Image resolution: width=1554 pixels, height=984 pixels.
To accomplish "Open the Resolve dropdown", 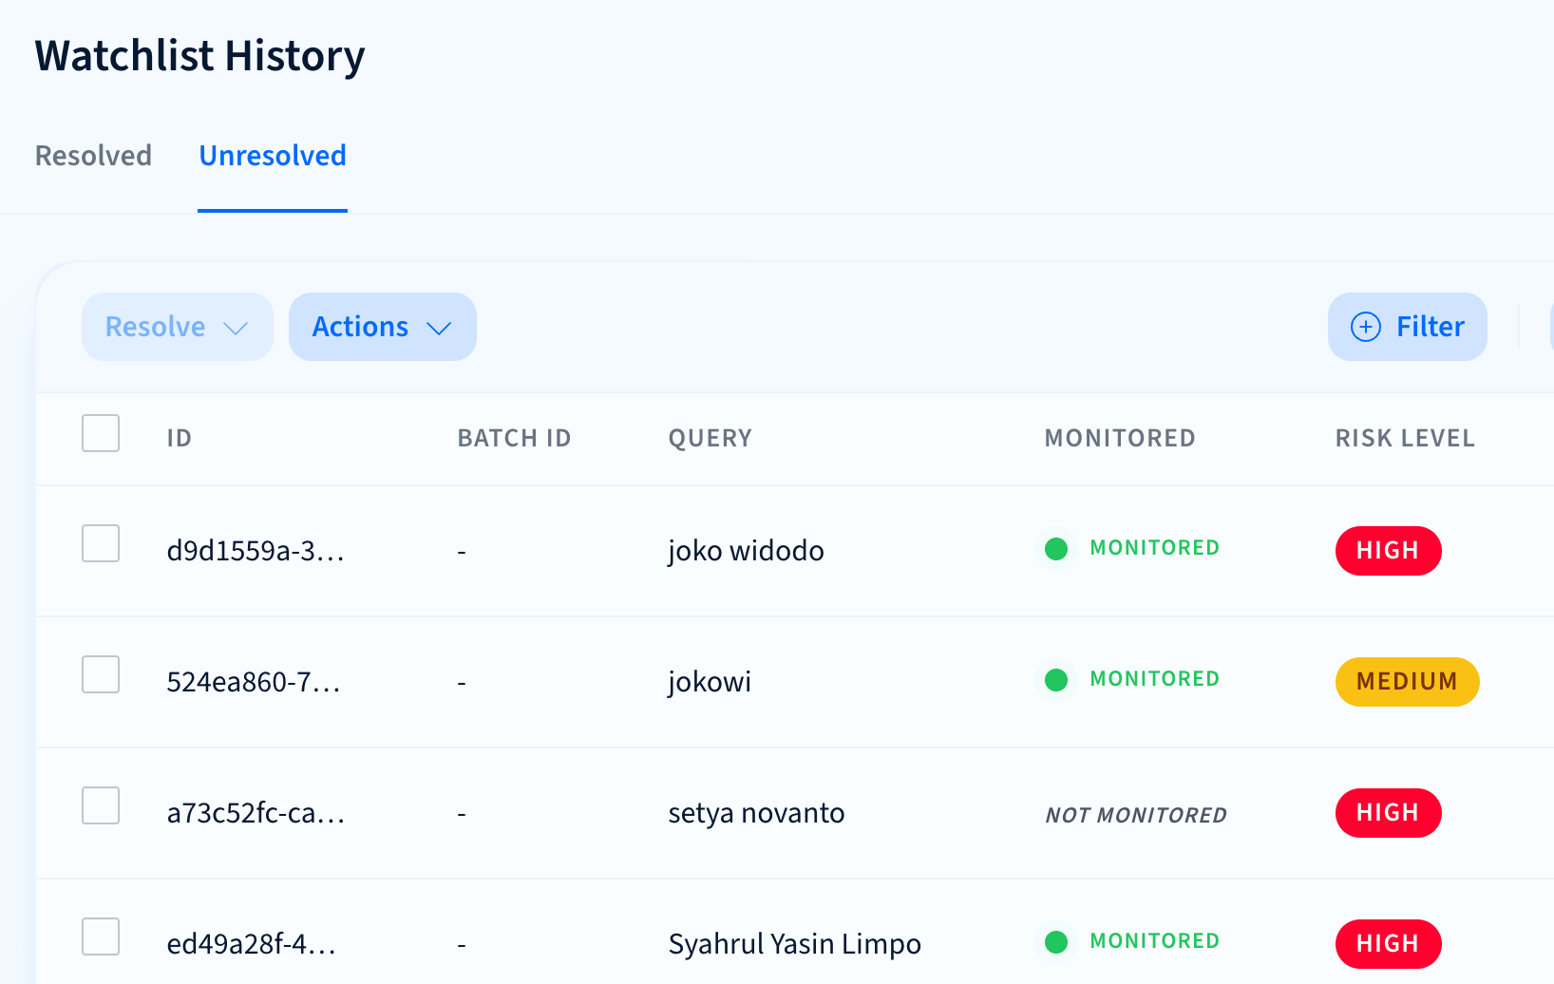I will pos(178,327).
